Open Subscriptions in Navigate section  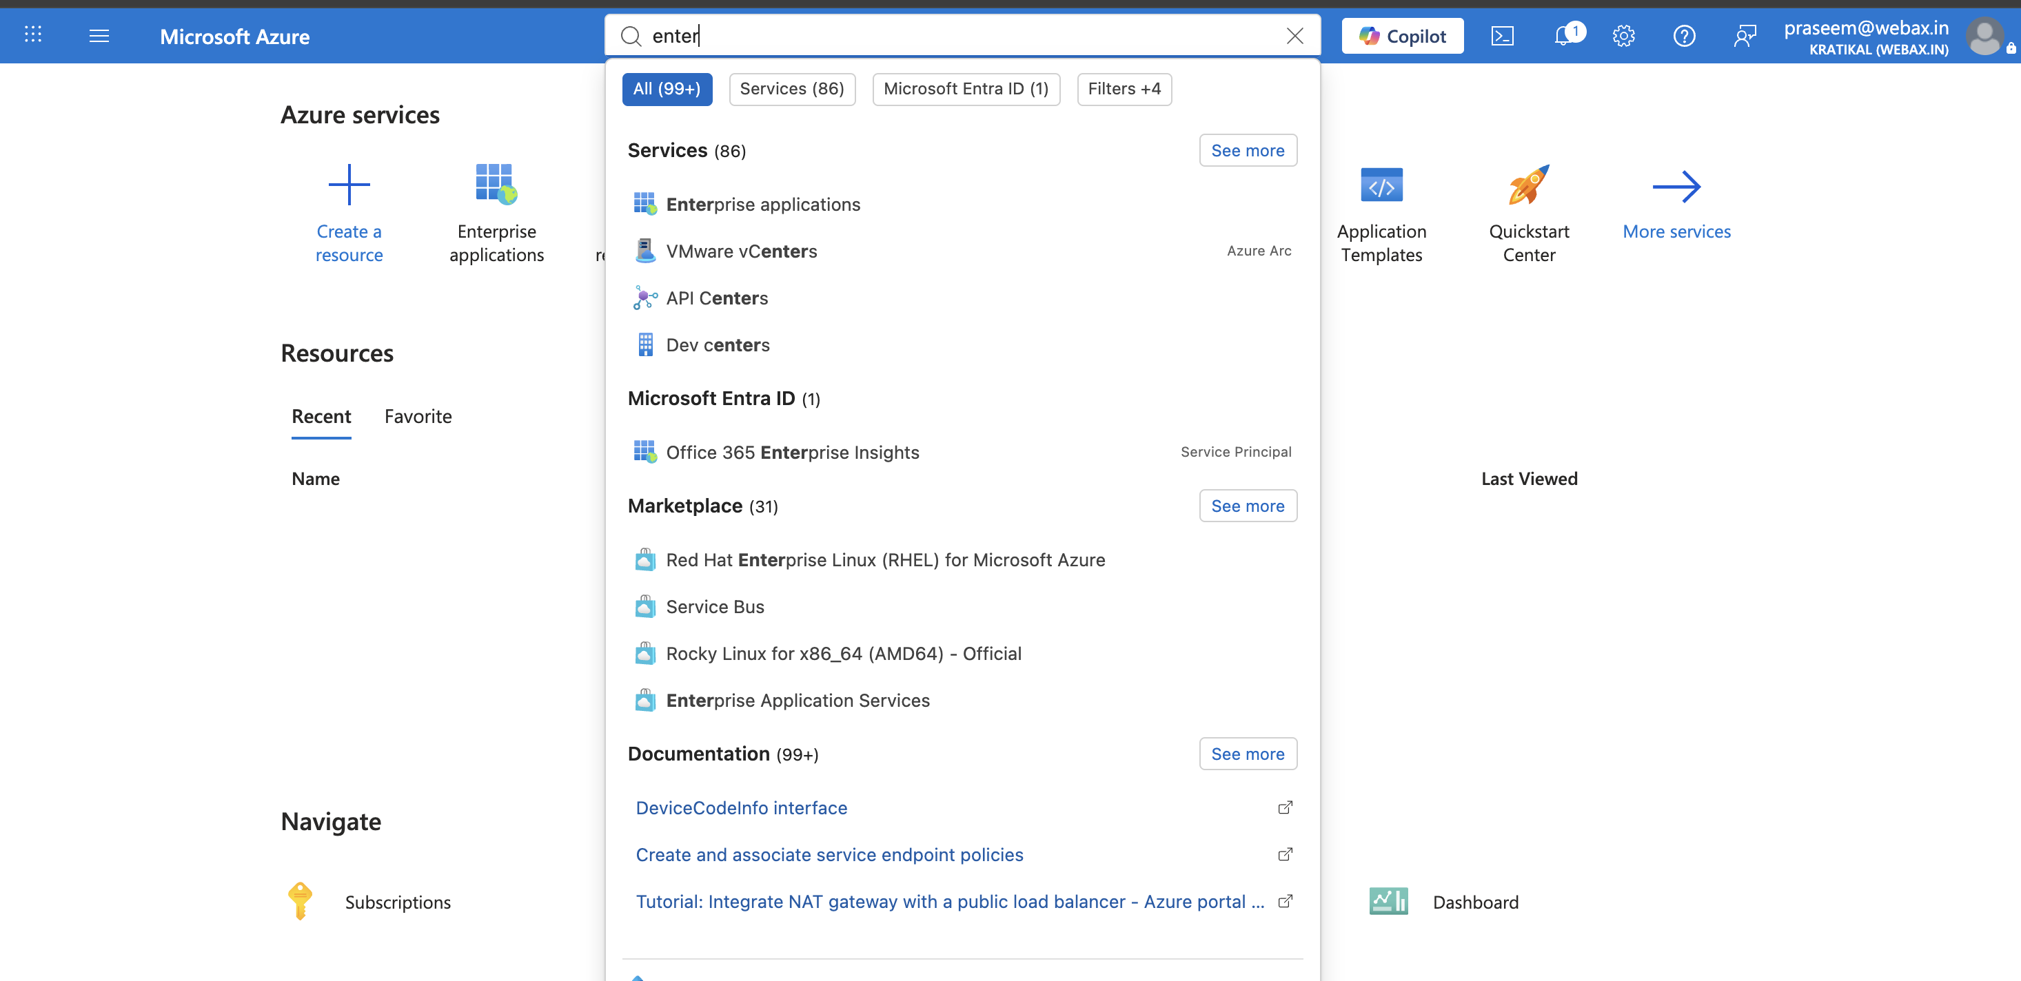coord(398,902)
